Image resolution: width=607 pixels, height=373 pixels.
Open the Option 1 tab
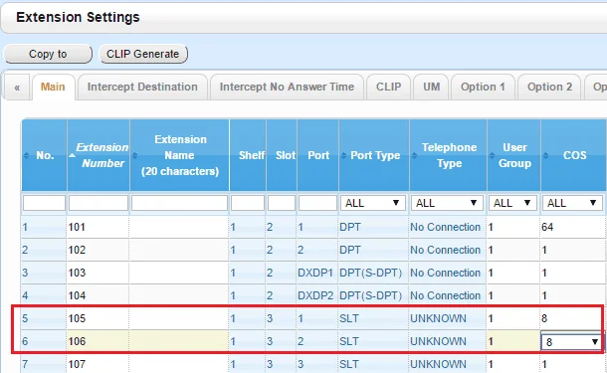483,87
